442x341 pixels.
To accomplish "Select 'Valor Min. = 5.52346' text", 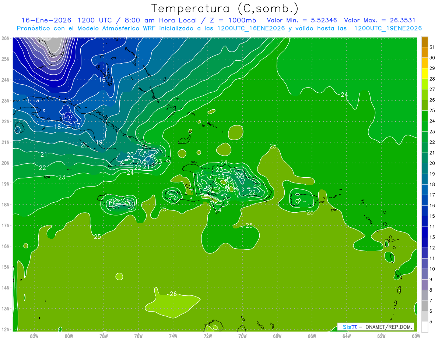I will click(302, 20).
